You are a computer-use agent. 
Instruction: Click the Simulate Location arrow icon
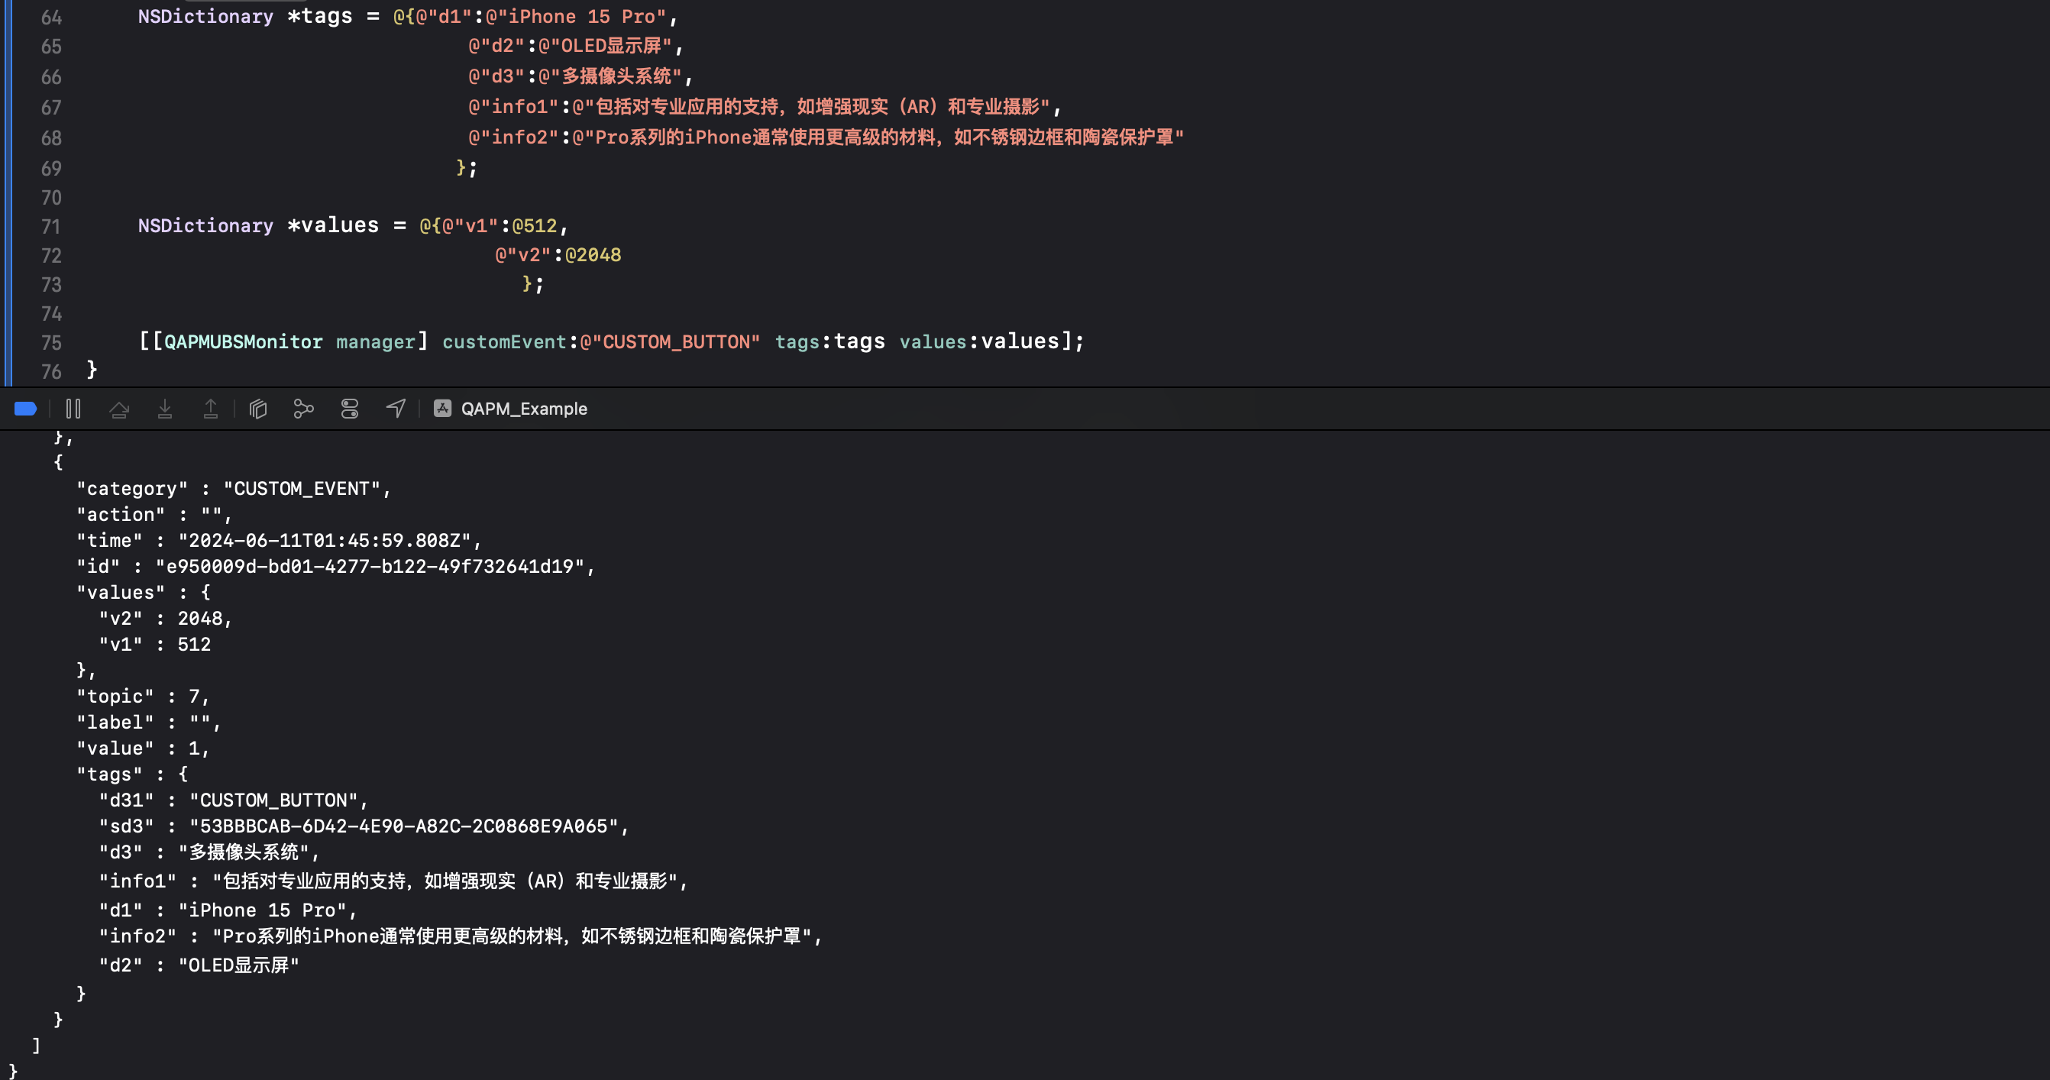point(396,409)
